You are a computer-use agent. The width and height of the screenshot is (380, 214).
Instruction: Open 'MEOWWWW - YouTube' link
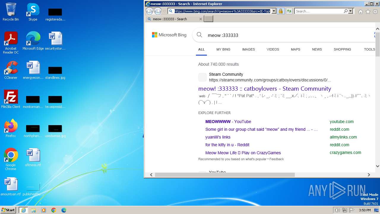tap(228, 122)
